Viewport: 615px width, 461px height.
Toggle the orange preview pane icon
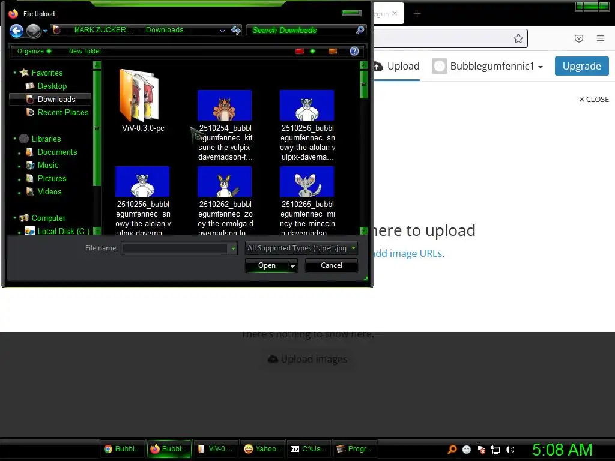333,51
